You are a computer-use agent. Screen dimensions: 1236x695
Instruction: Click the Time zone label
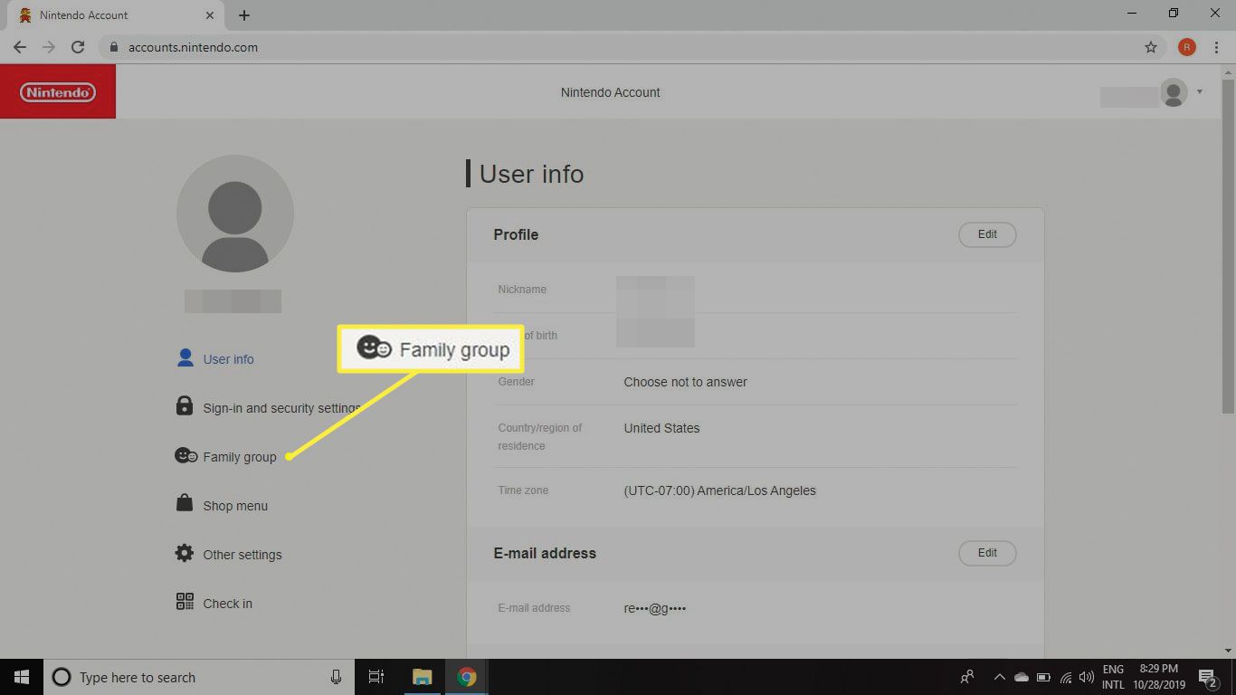pos(523,490)
